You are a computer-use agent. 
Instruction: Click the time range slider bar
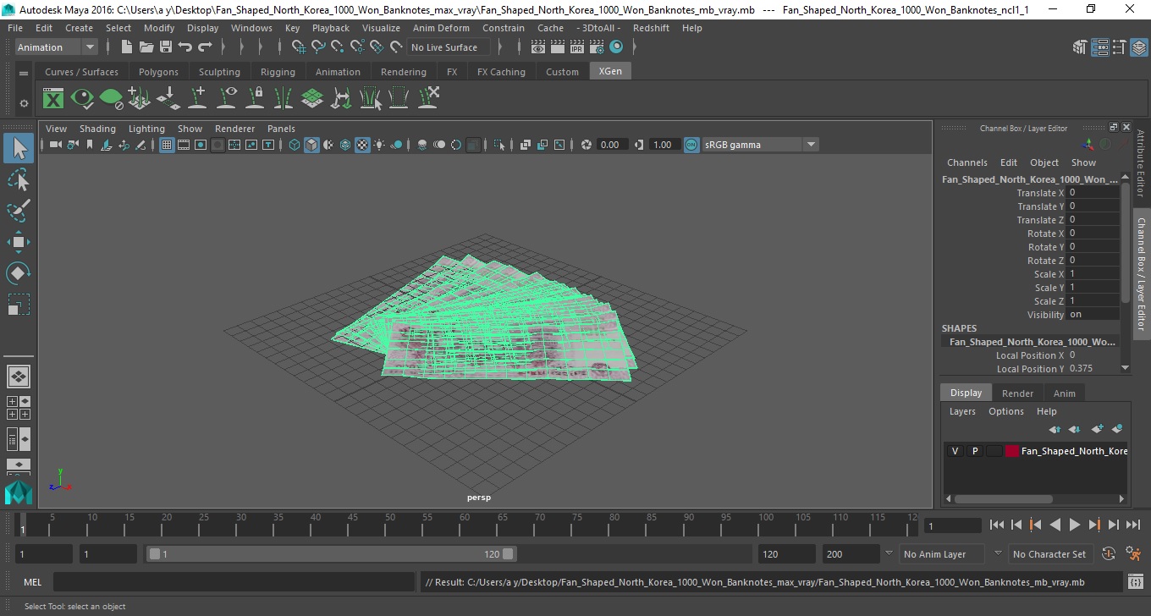tap(331, 554)
